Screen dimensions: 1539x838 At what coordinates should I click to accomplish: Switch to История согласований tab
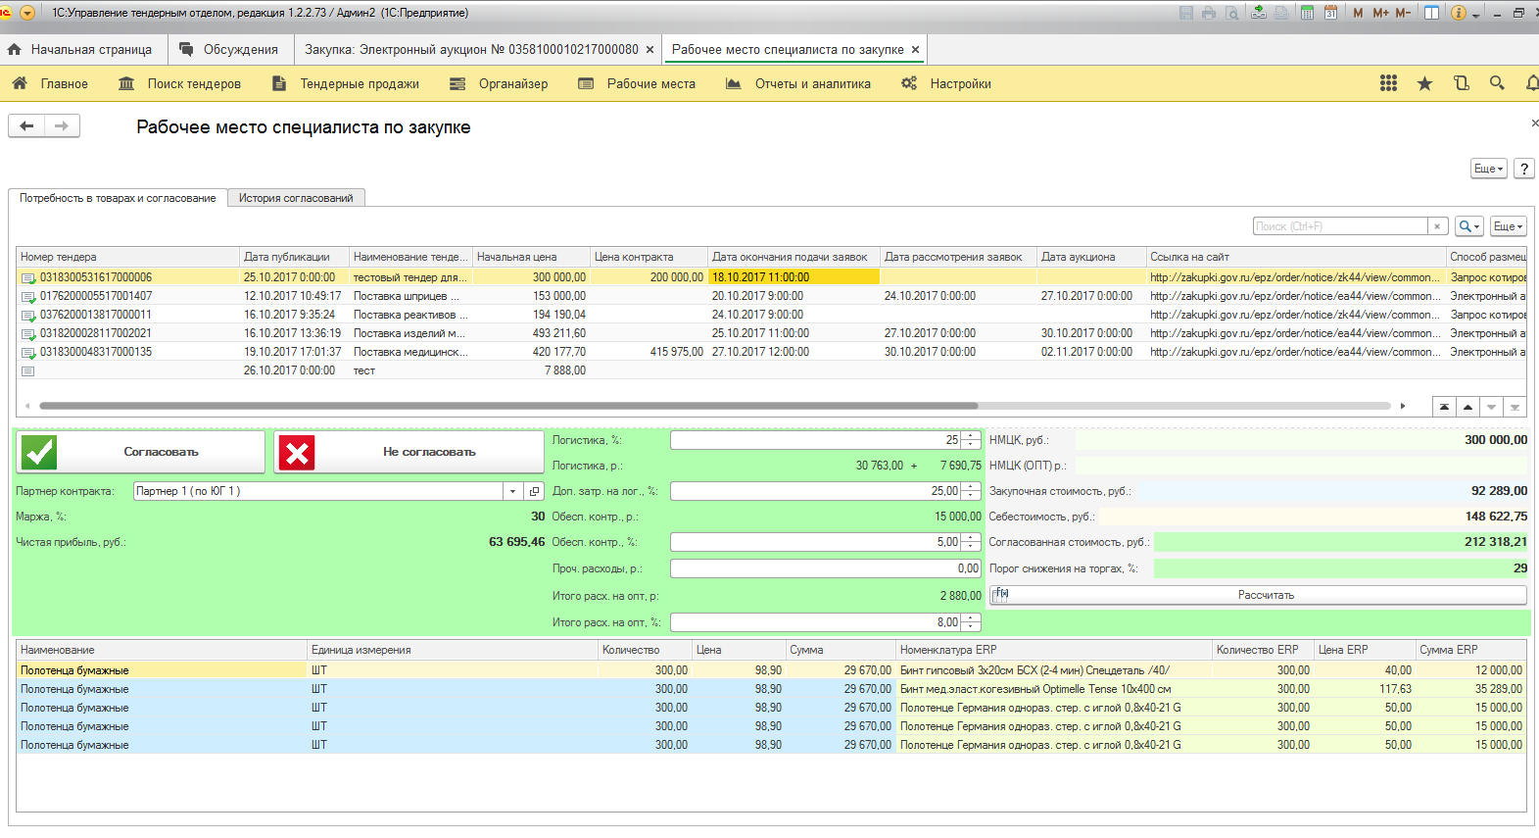[x=296, y=198]
